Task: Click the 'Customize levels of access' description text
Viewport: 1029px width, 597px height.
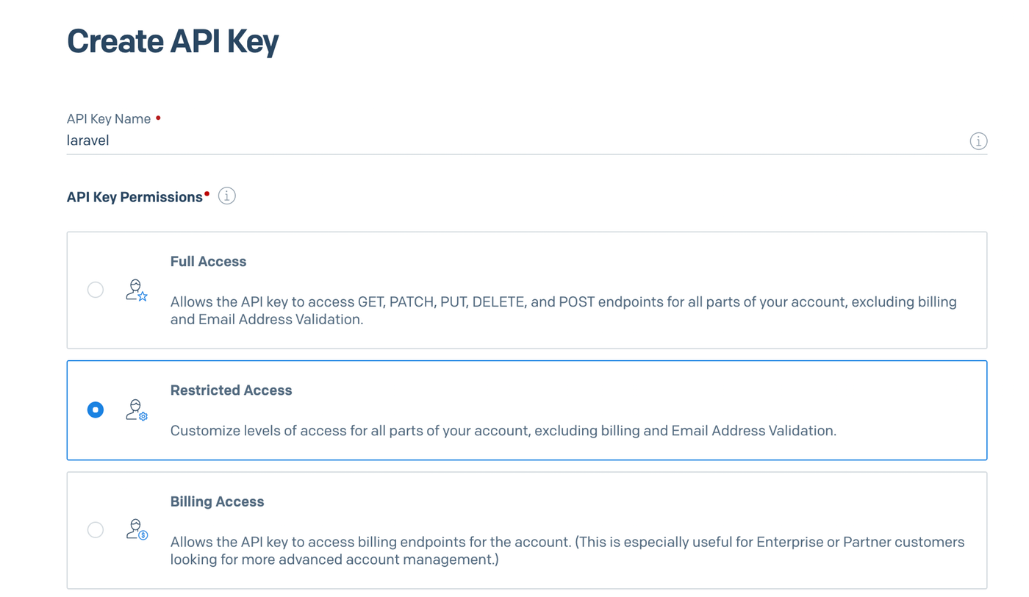Action: [x=503, y=431]
